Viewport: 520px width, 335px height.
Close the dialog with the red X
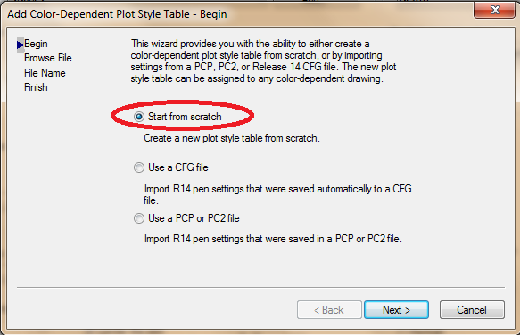click(x=495, y=10)
